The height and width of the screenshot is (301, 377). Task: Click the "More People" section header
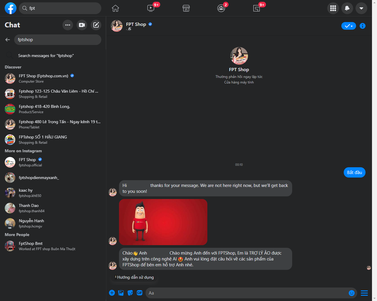(x=17, y=235)
